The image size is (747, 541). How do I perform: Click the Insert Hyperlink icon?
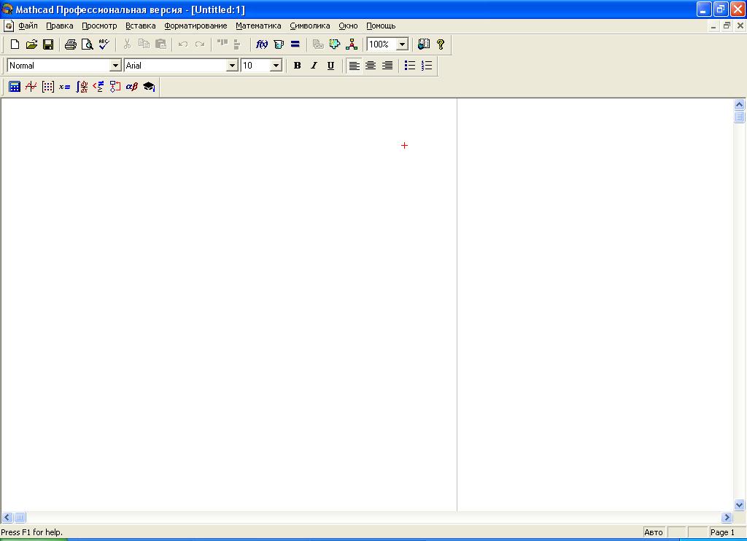click(x=318, y=44)
